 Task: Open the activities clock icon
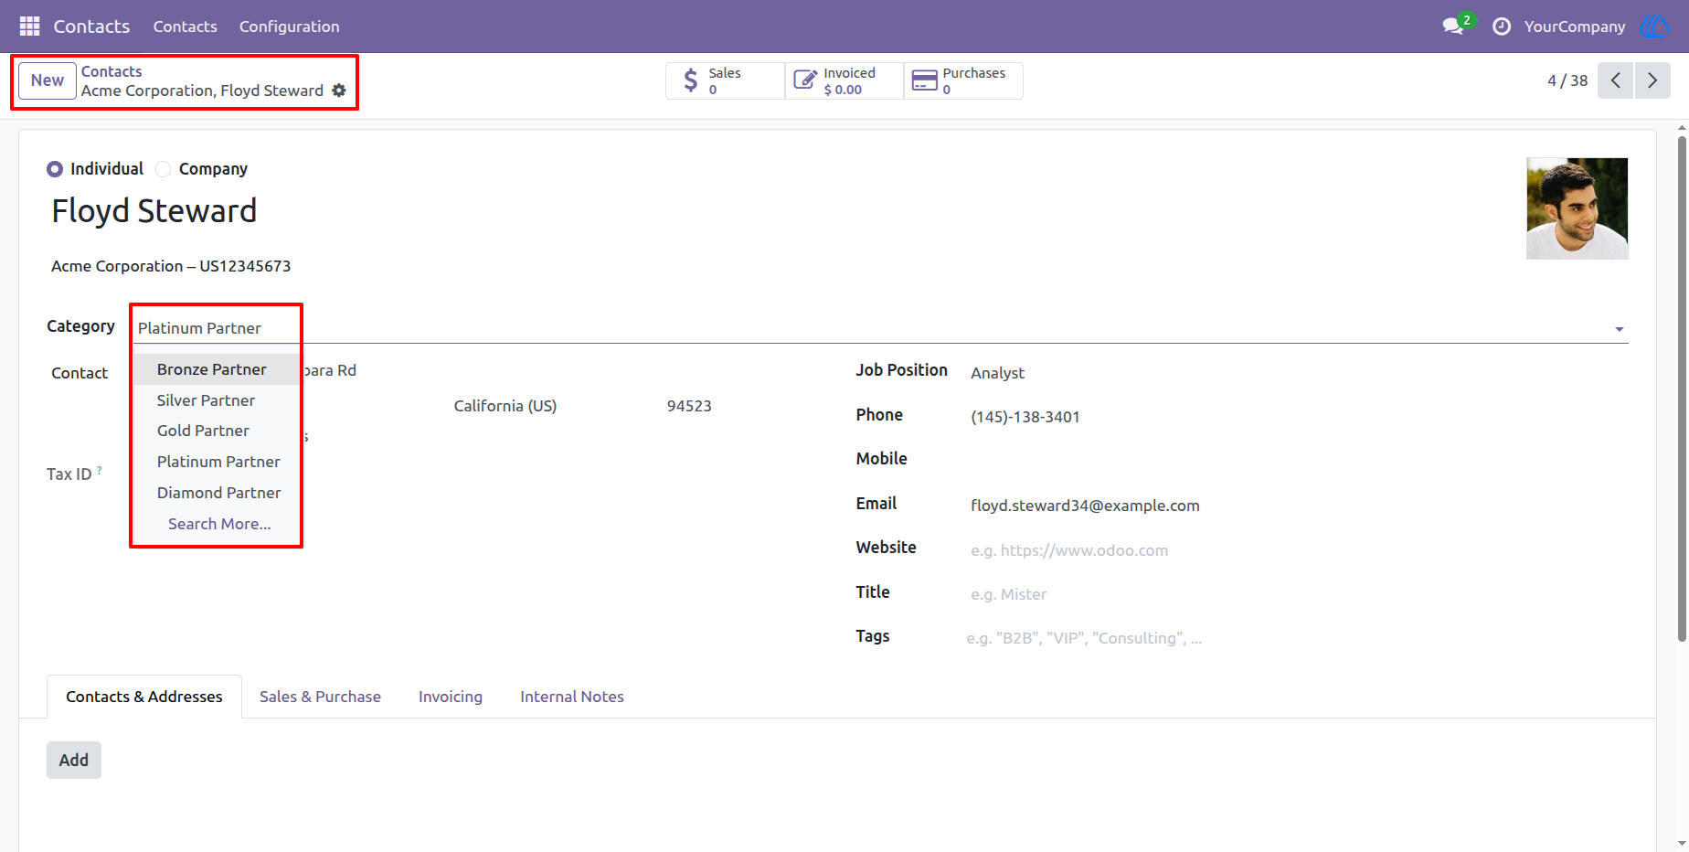(x=1502, y=27)
